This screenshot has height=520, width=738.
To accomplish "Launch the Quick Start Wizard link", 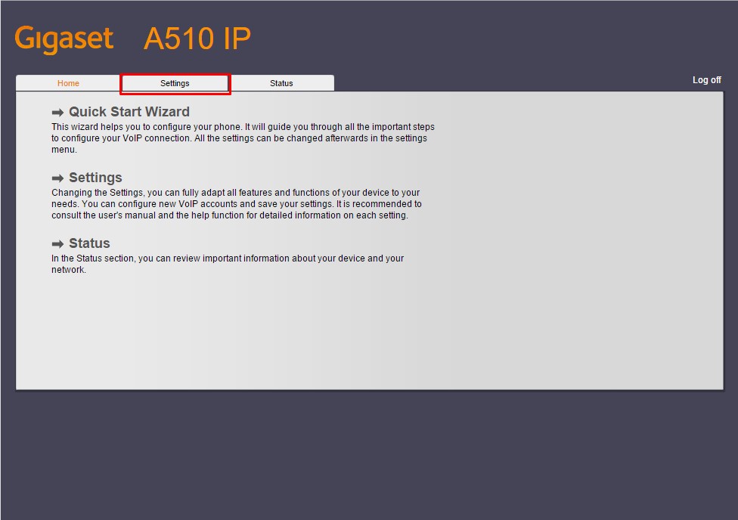I will (129, 112).
